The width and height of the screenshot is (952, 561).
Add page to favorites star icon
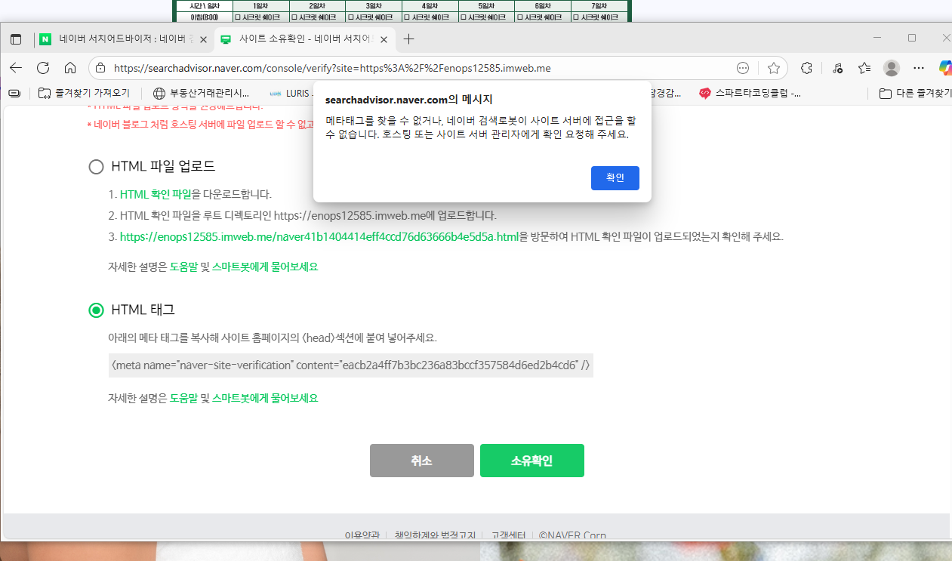[x=774, y=68]
